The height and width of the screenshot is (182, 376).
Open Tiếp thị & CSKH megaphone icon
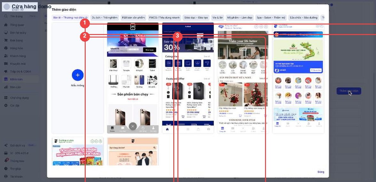point(6,72)
